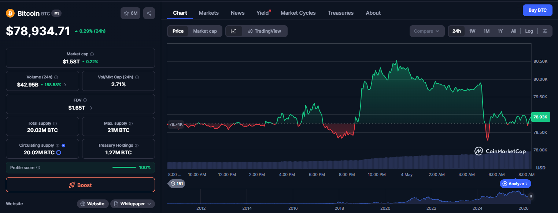This screenshot has height=213, width=558.
Task: Click the 151 history clock badge
Action: pyautogui.click(x=177, y=184)
